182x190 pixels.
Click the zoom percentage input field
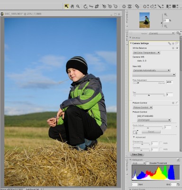click(x=166, y=20)
